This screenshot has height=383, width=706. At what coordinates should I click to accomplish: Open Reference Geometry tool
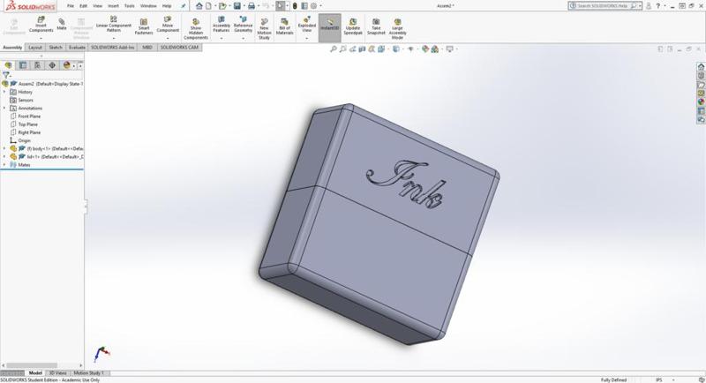pyautogui.click(x=244, y=25)
